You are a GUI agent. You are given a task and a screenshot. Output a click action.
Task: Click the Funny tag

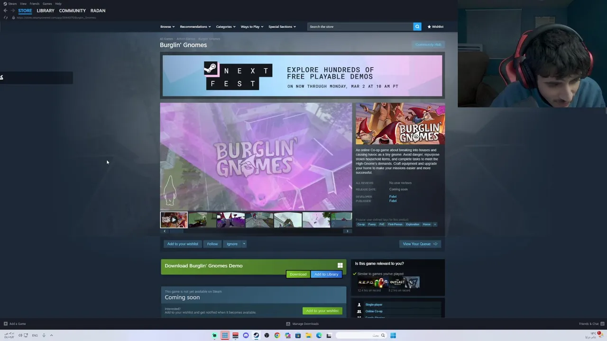[372, 224]
